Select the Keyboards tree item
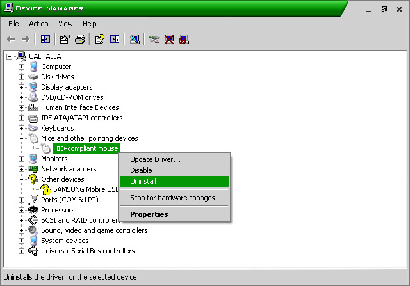Viewport: 410px width, 286px height. 57,128
